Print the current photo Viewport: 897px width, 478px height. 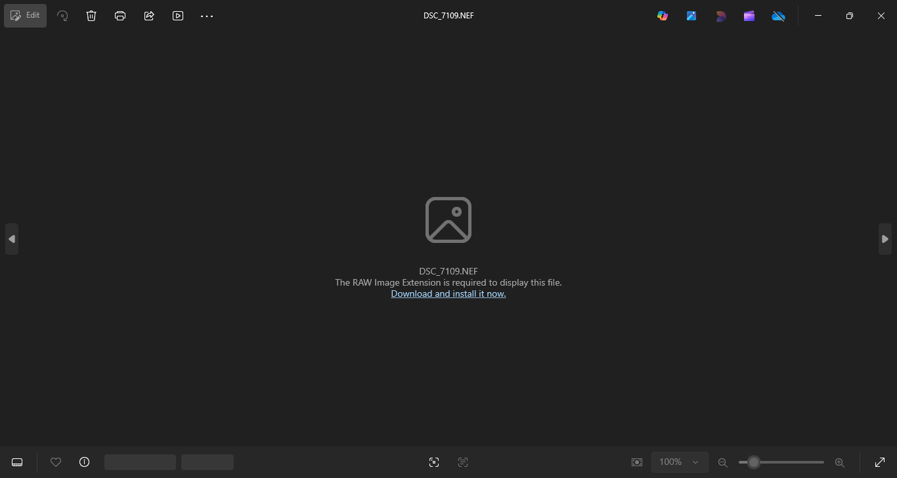(x=120, y=16)
